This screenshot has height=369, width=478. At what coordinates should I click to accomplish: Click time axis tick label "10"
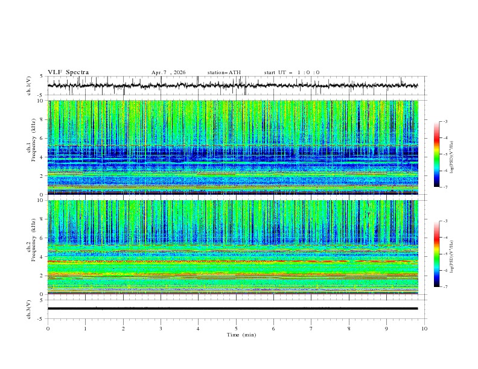click(x=424, y=329)
